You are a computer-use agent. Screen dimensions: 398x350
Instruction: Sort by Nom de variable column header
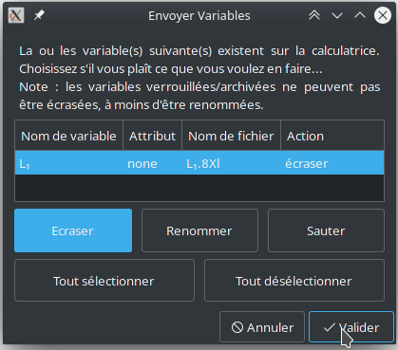click(x=69, y=136)
